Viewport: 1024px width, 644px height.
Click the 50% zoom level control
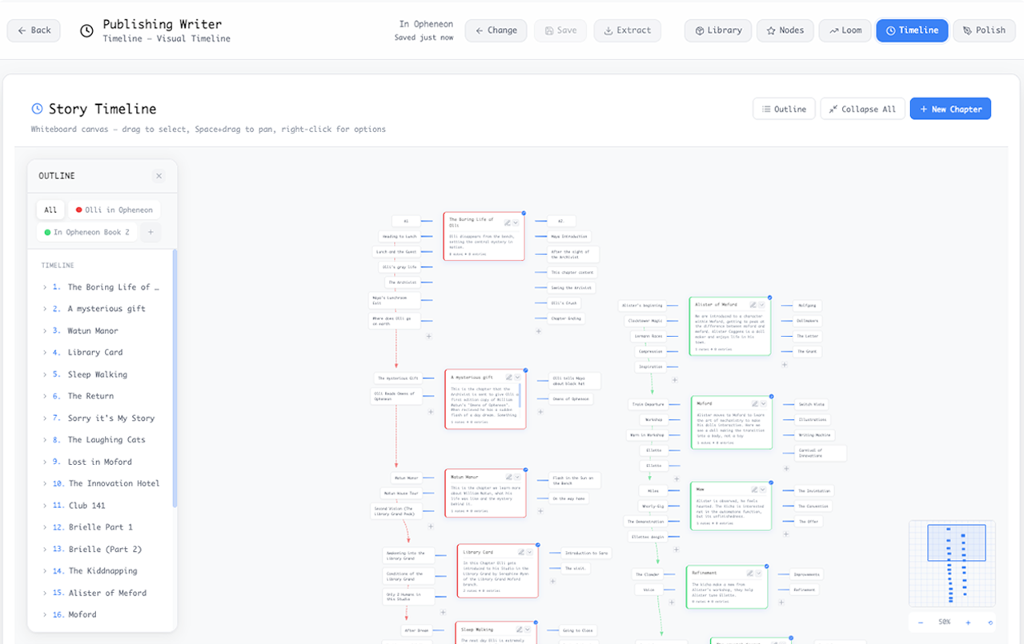click(x=943, y=622)
